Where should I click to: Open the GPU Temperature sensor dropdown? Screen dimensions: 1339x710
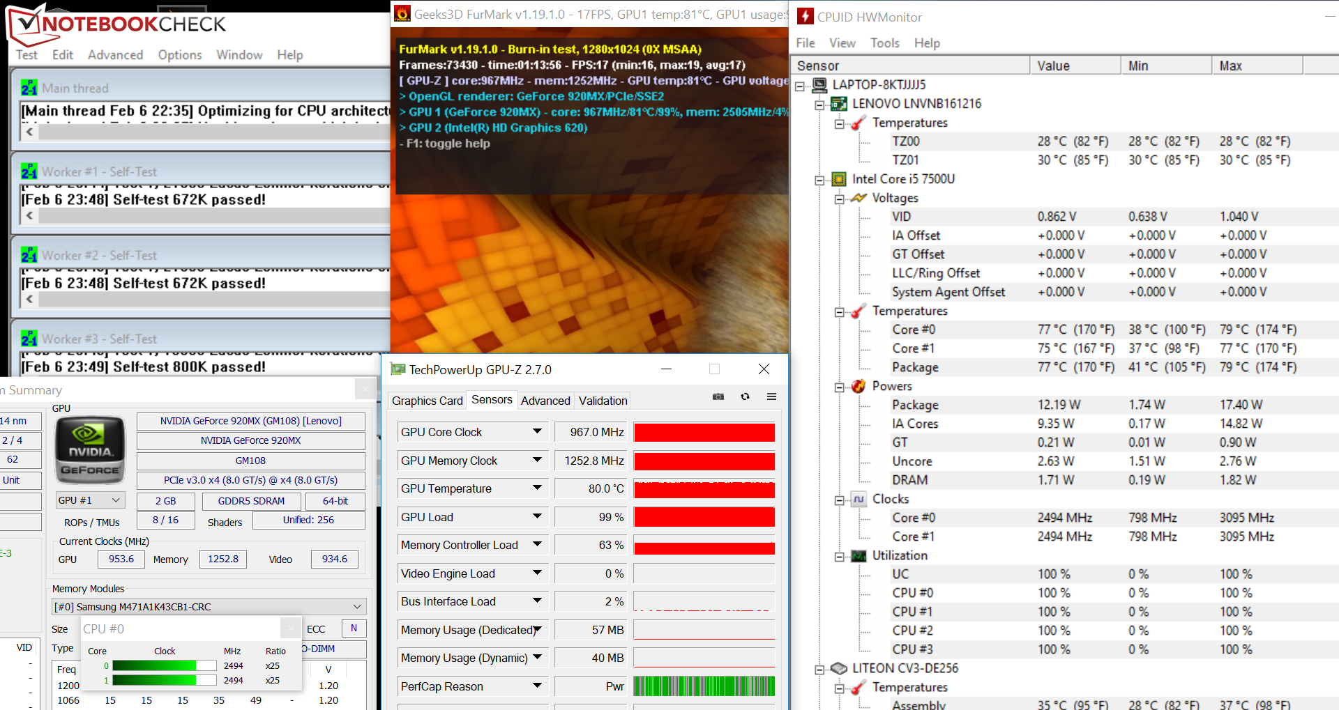[537, 488]
